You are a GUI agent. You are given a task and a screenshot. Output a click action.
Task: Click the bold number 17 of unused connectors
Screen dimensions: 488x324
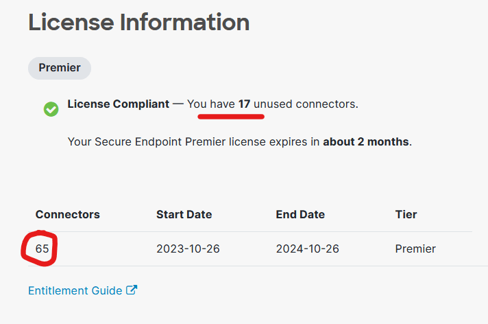click(x=244, y=104)
